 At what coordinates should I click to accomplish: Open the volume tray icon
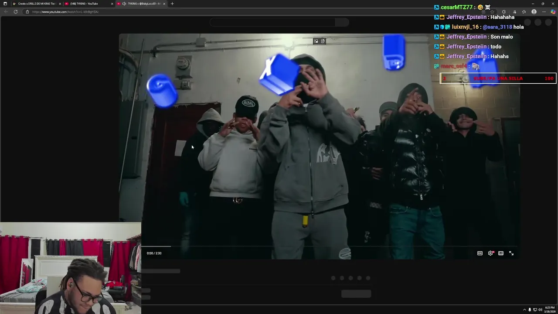click(540, 310)
